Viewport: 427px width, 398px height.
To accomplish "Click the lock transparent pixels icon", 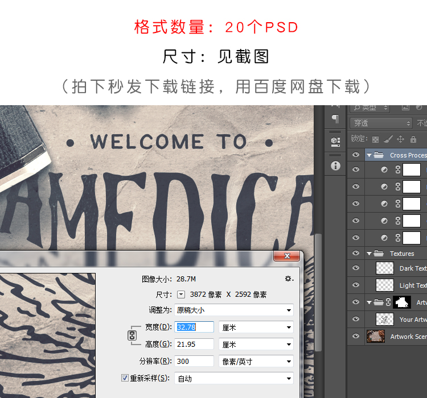I will point(375,139).
